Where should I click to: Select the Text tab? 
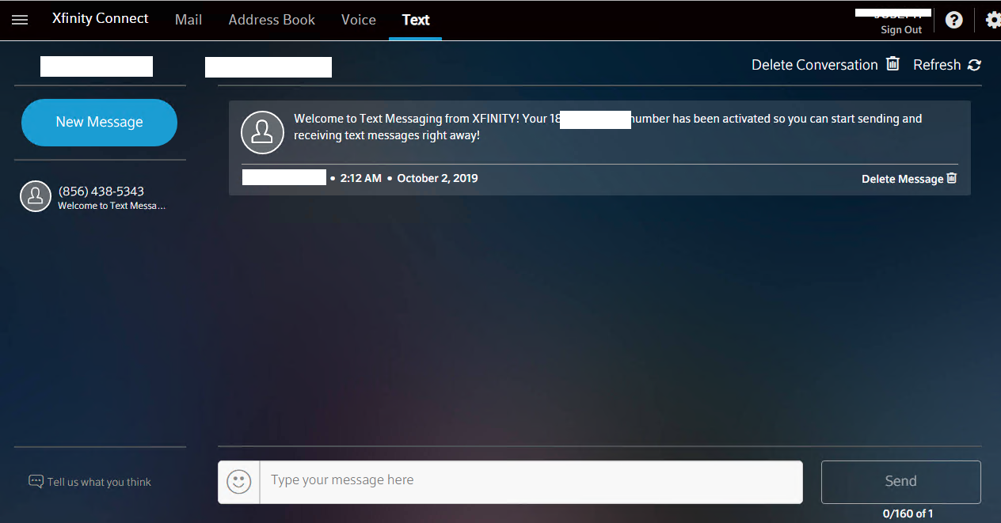coord(416,20)
